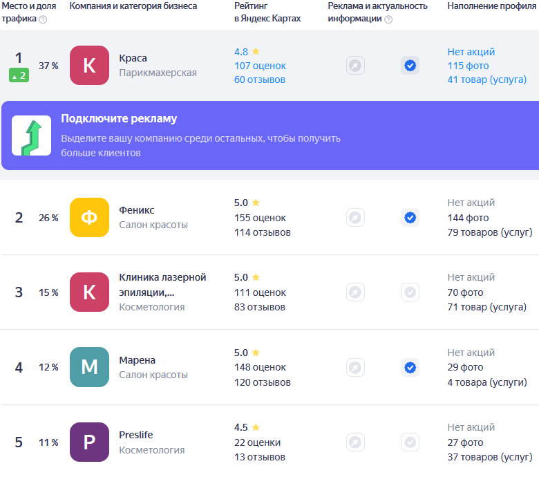Select the Клиника лазерной эпиляции company name

[x=162, y=284]
